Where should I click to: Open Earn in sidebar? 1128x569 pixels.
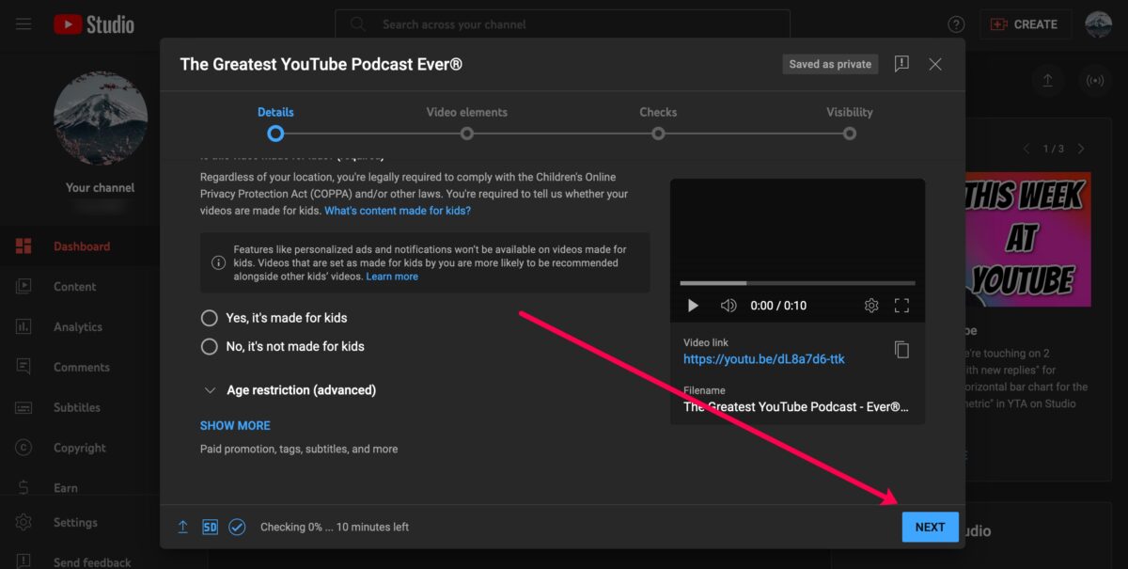pos(80,488)
